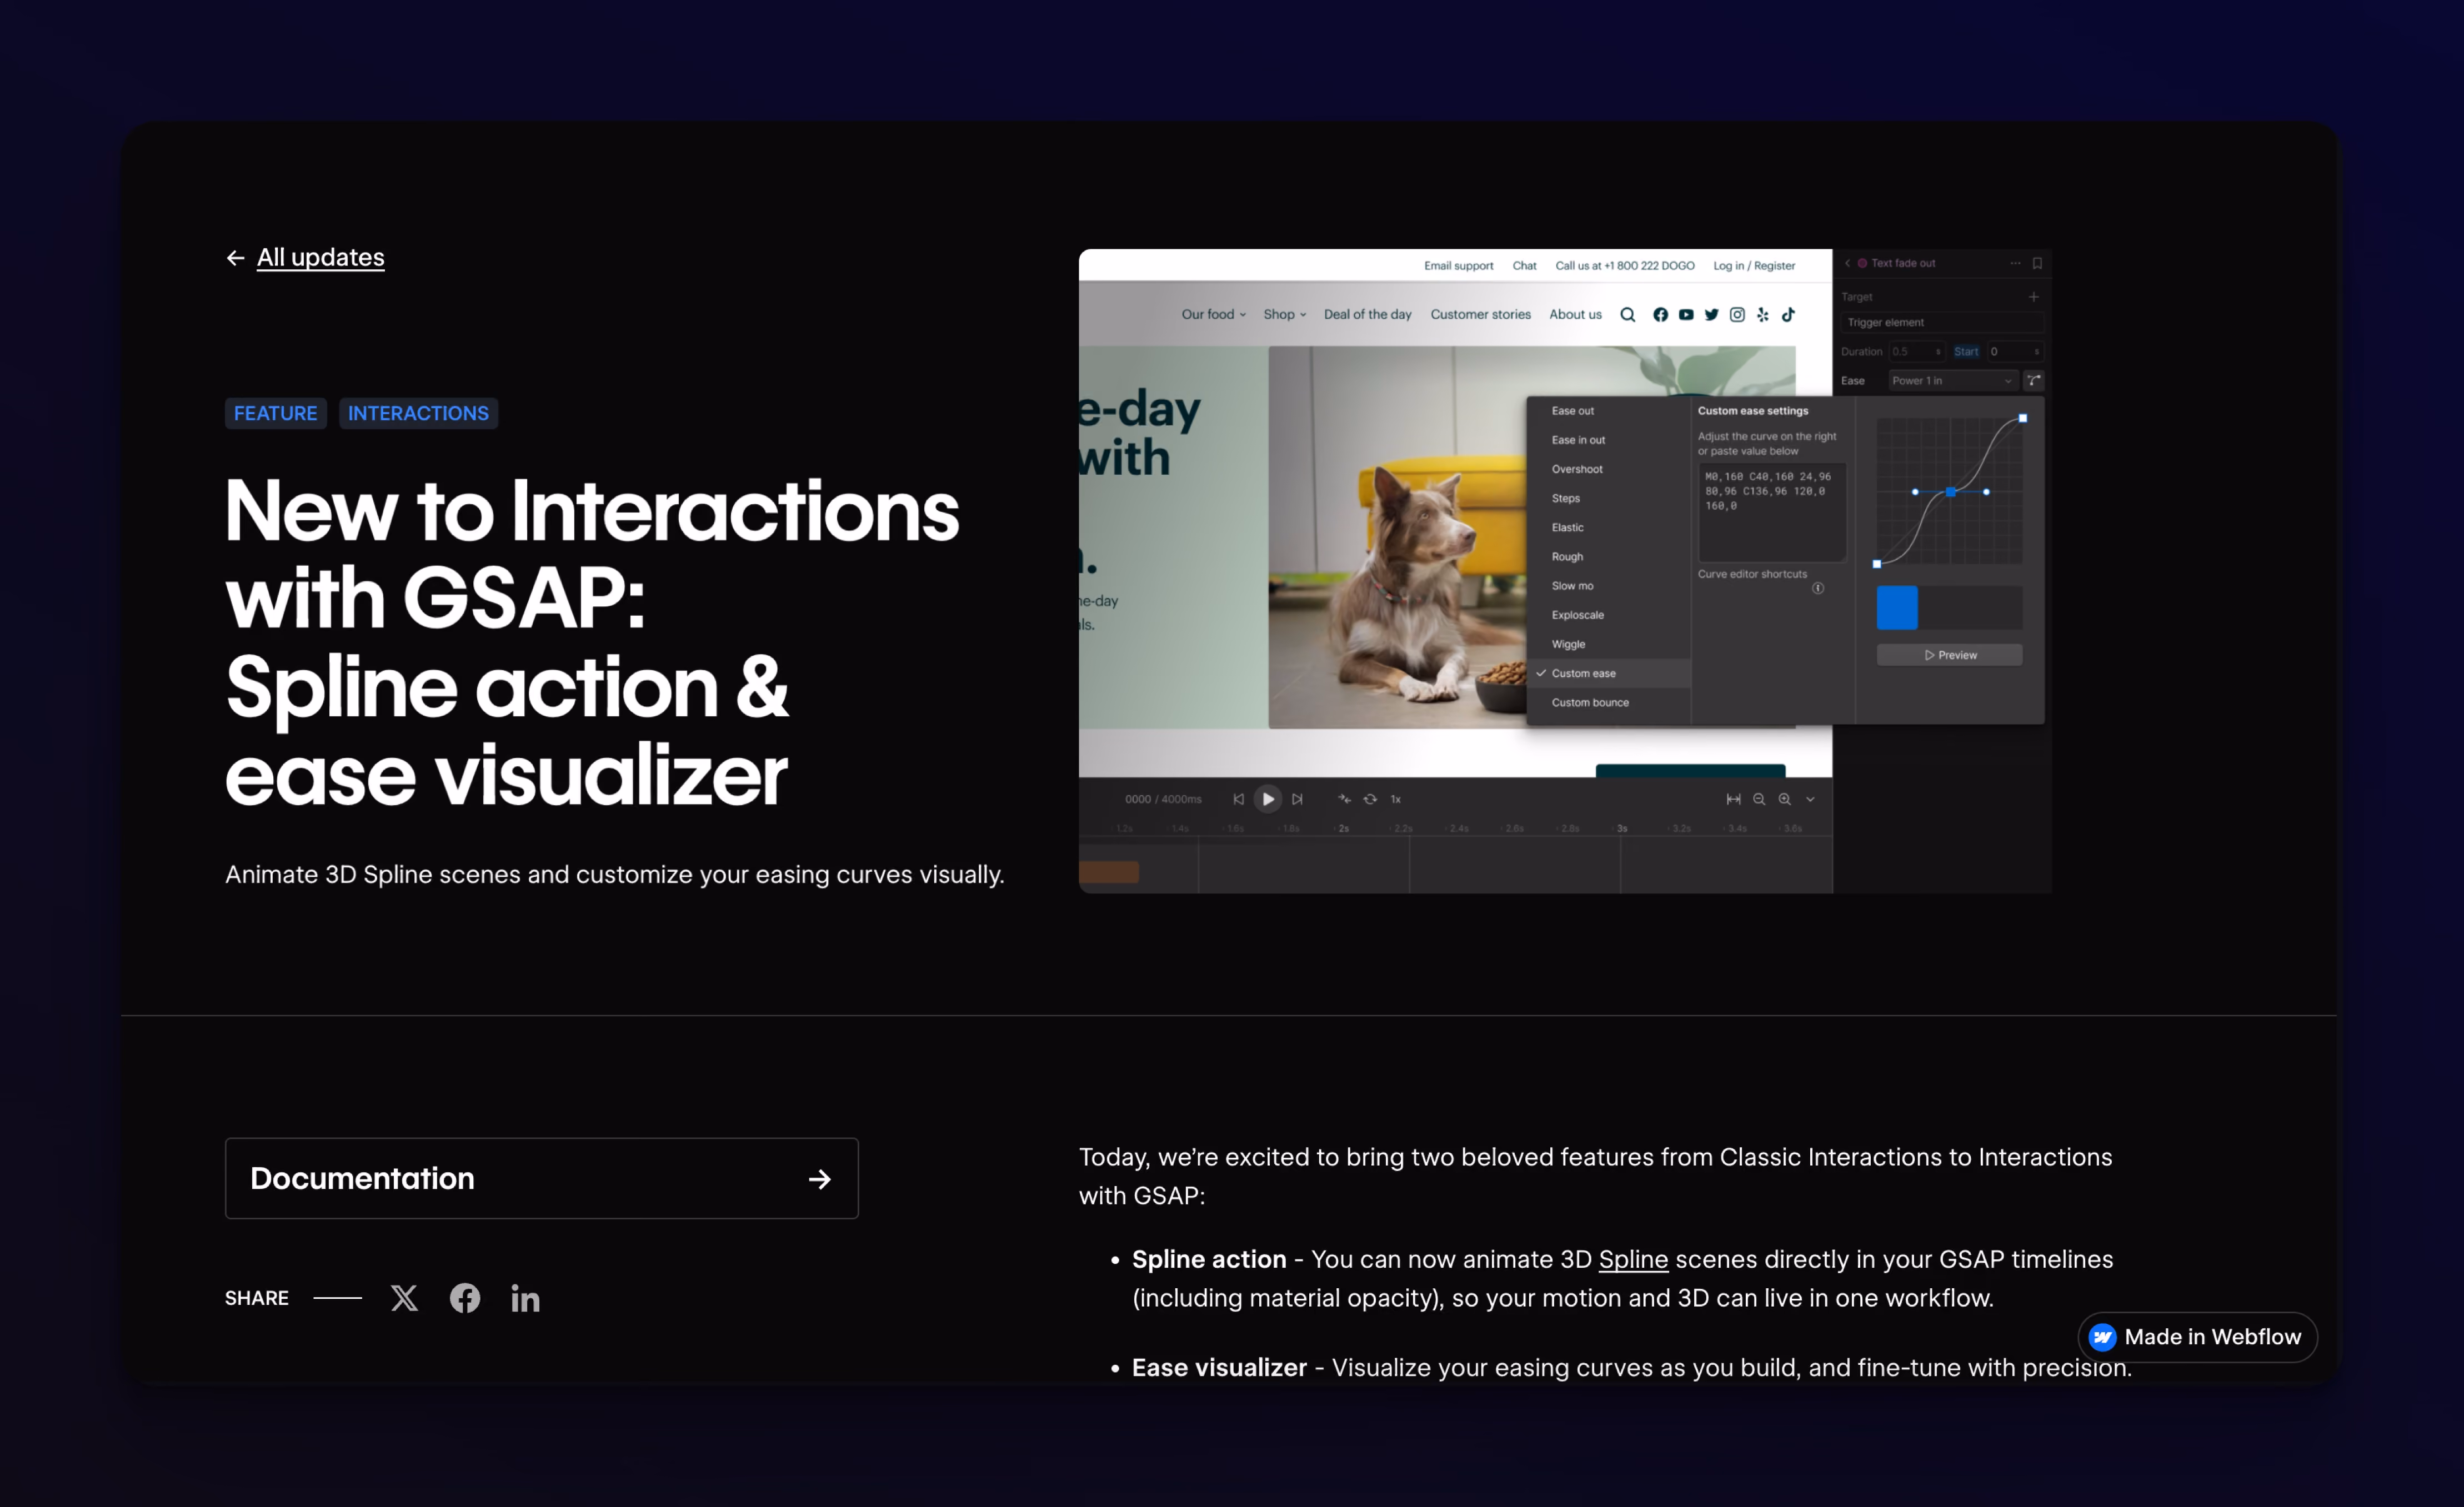The image size is (2464, 1507).
Task: Select the INTERACTIONS tag
Action: click(x=418, y=414)
